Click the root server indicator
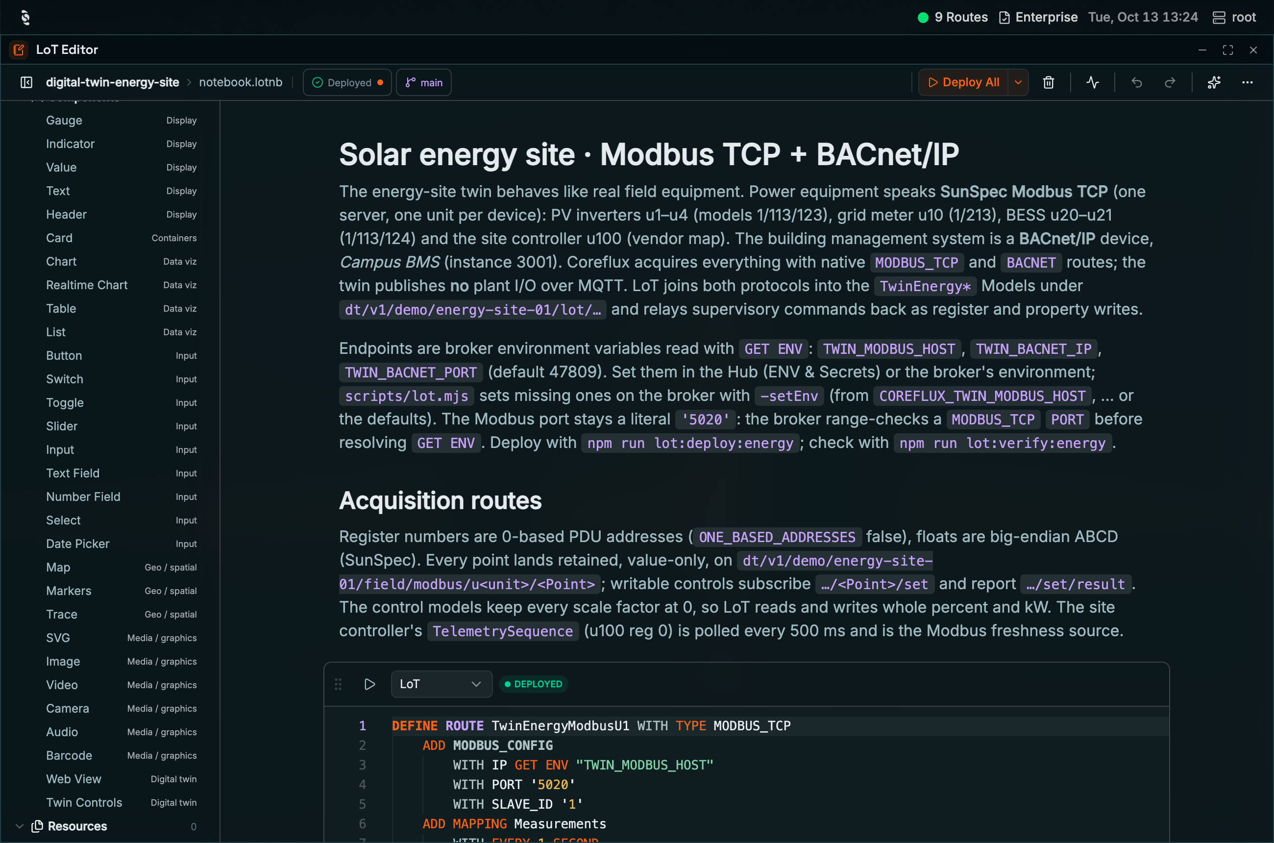1274x843 pixels. pyautogui.click(x=1234, y=17)
